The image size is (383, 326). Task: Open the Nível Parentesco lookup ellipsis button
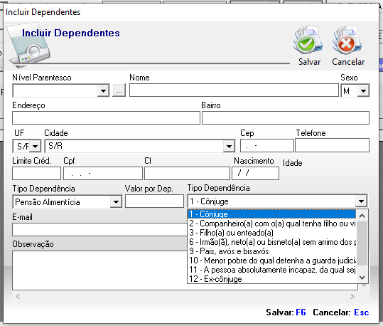(x=119, y=91)
